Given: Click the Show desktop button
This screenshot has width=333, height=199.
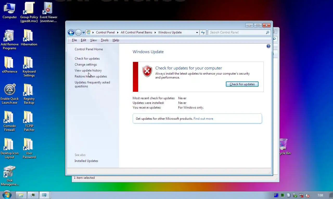Looking at the screenshot, I should [331, 195].
